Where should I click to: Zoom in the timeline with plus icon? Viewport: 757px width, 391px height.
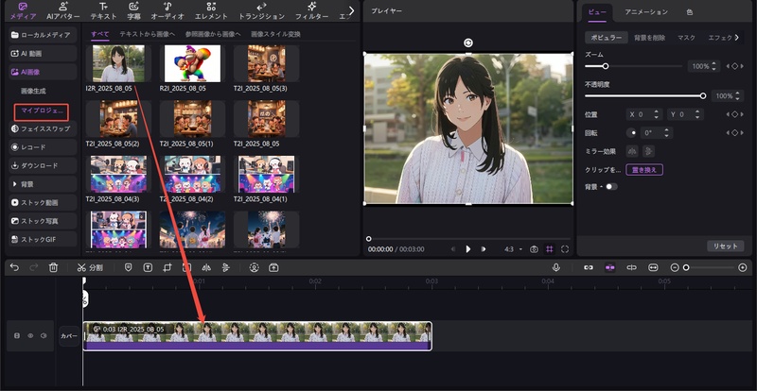[743, 267]
